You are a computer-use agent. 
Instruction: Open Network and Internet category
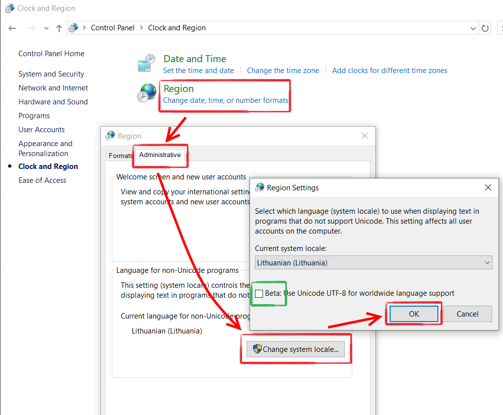pyautogui.click(x=53, y=88)
